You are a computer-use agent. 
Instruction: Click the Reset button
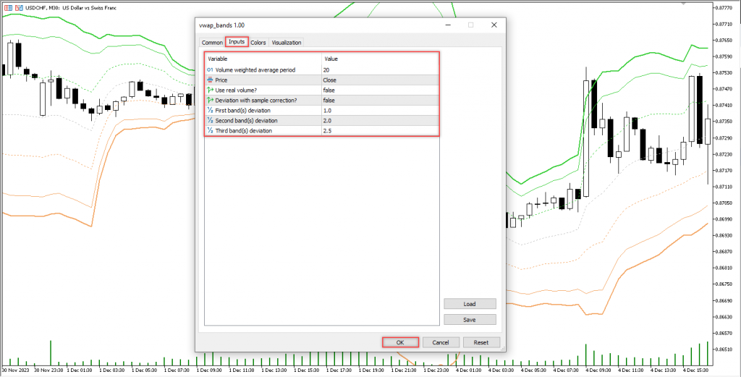point(481,342)
